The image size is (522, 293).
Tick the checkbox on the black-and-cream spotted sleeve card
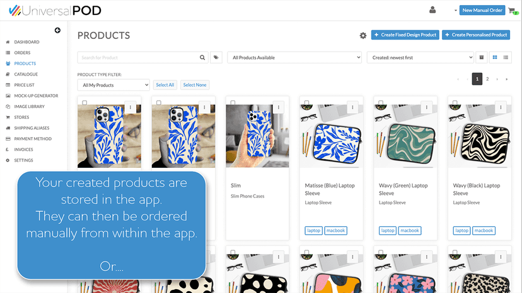point(233,252)
